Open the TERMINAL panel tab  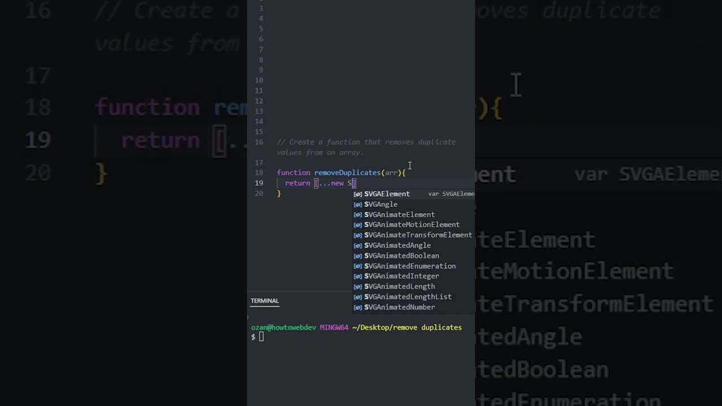tap(265, 301)
